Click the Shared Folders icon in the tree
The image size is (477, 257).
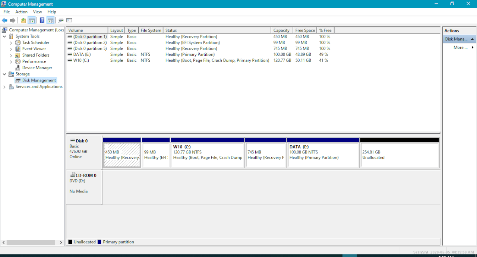click(x=18, y=55)
